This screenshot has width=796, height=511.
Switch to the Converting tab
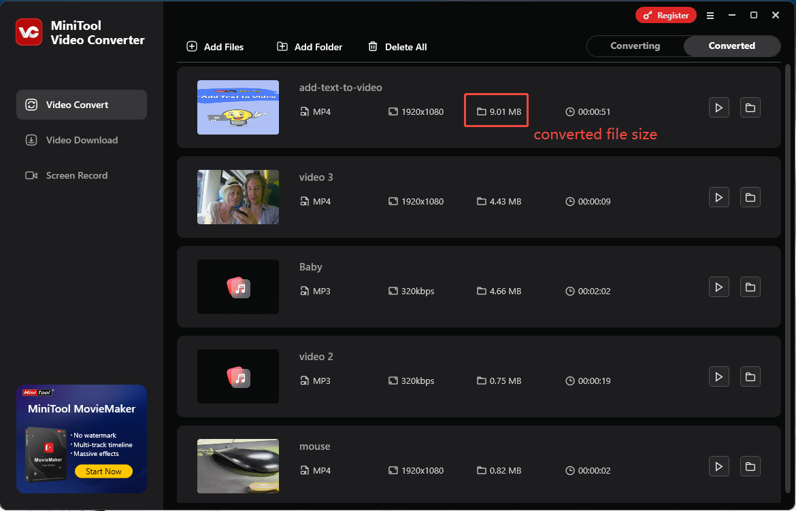[635, 46]
